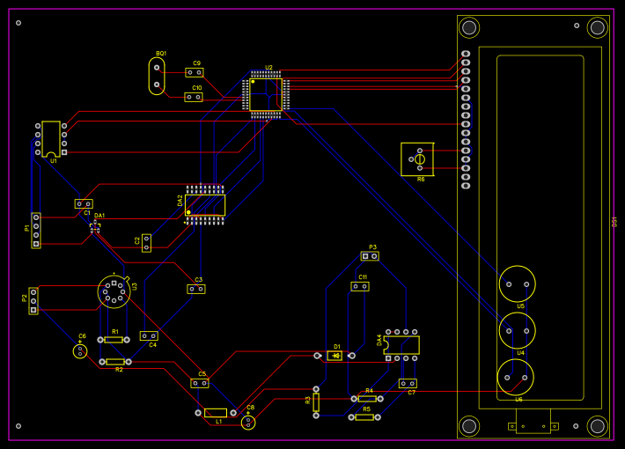Select capacitor C9 footprint

click(x=195, y=72)
